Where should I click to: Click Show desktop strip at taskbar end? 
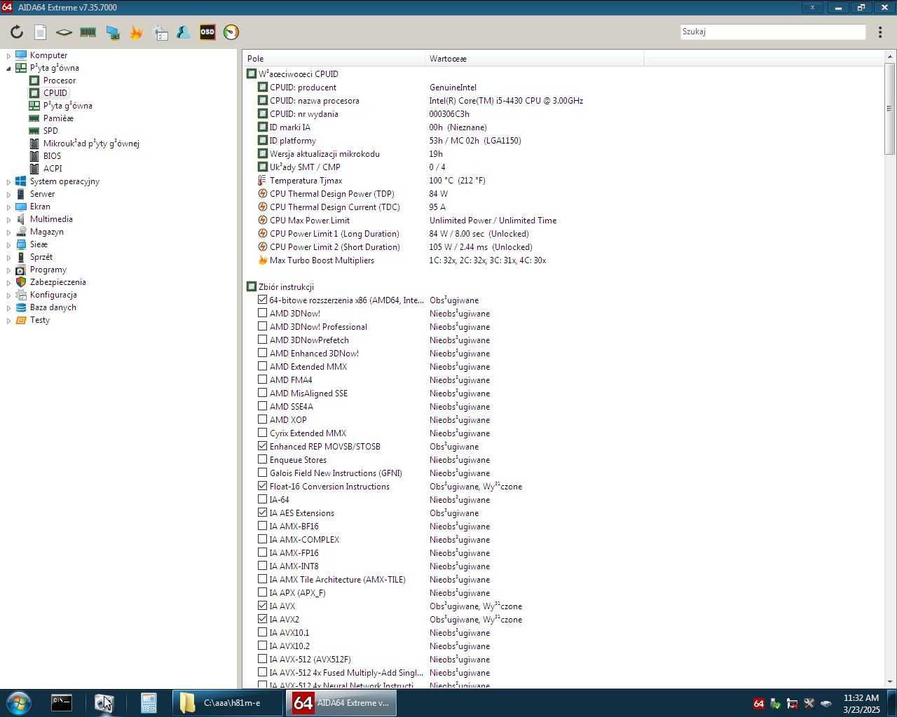(891, 703)
